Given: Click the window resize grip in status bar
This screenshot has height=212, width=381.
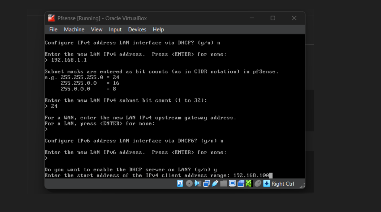Looking at the screenshot, I should click(302, 186).
